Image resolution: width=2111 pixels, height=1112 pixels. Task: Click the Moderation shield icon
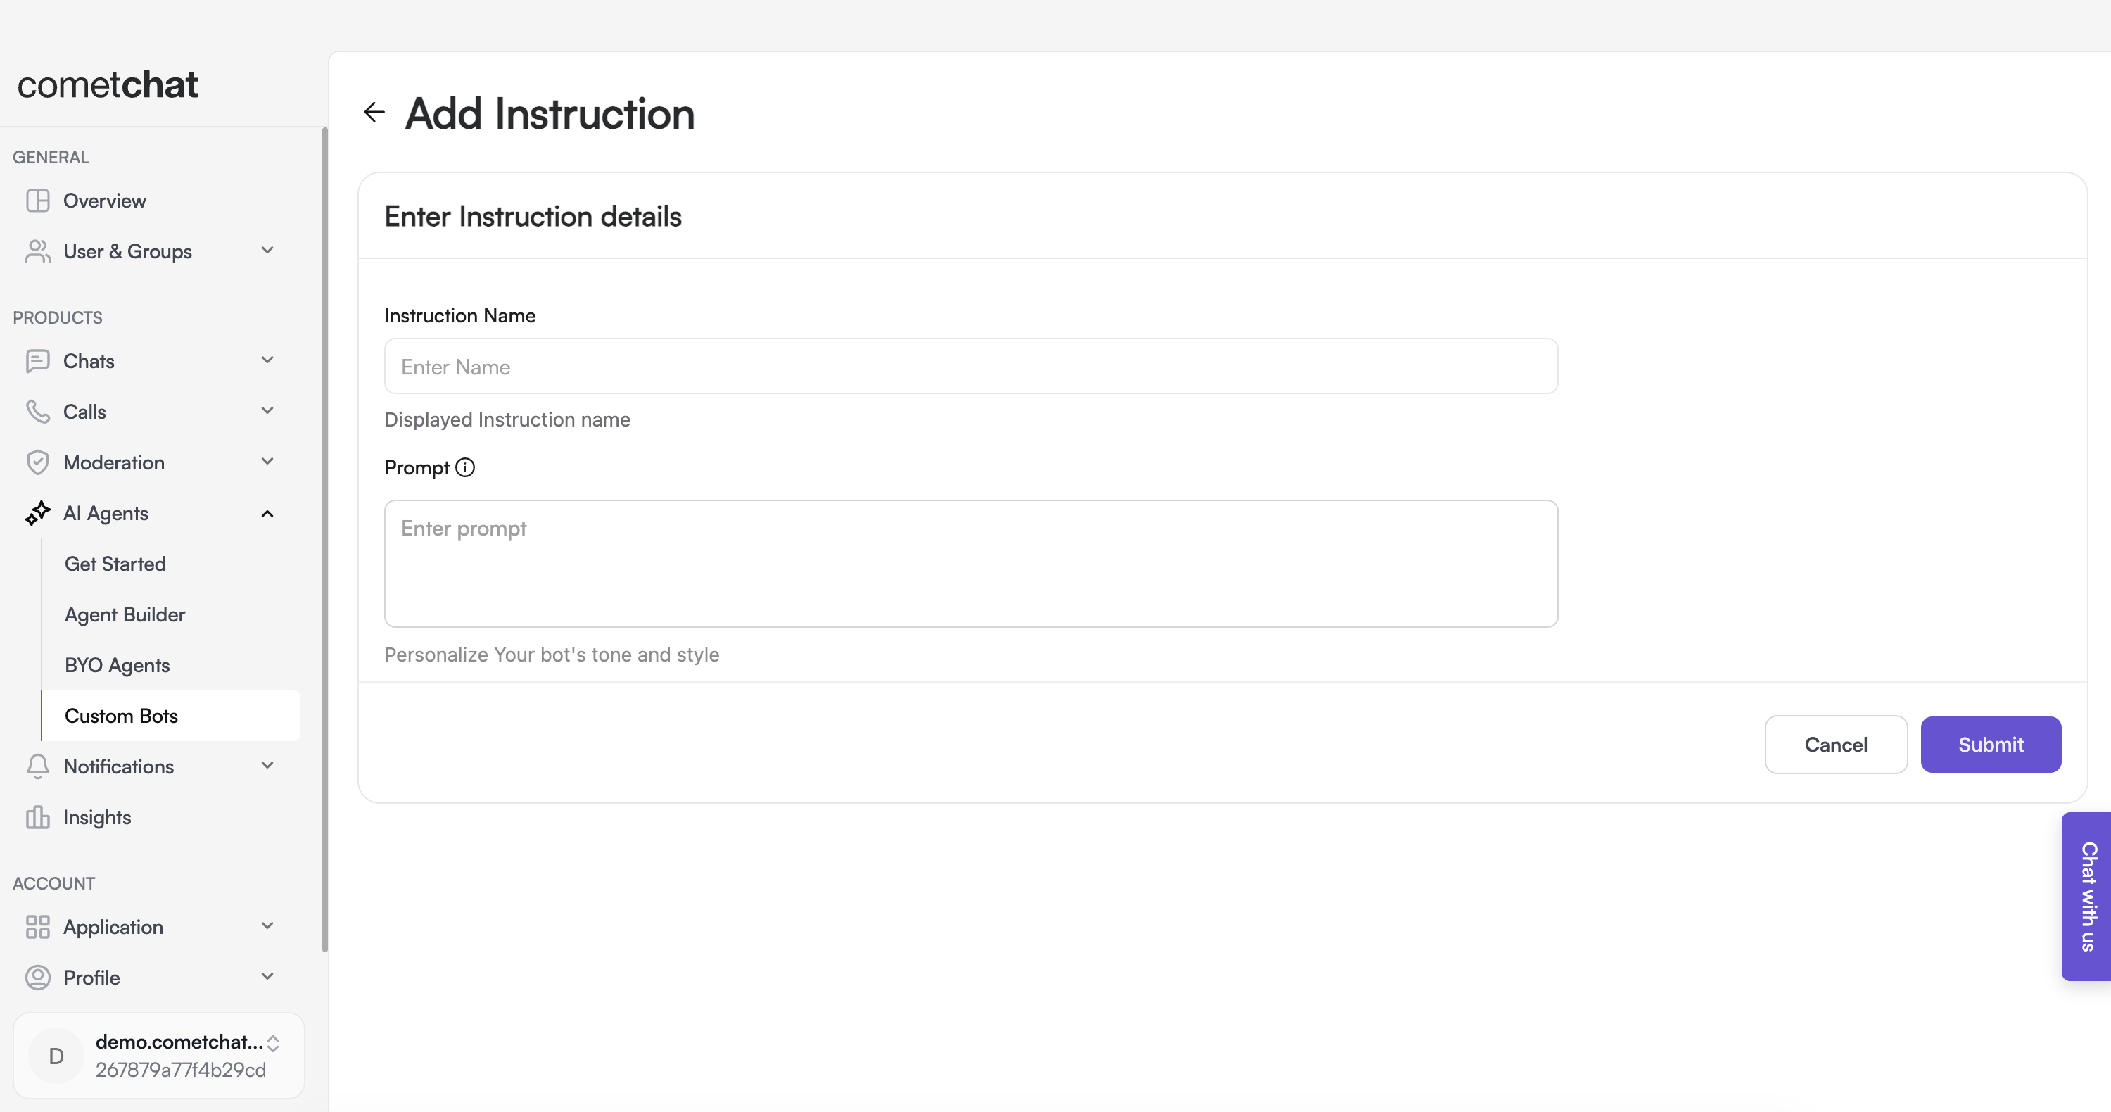pyautogui.click(x=38, y=462)
